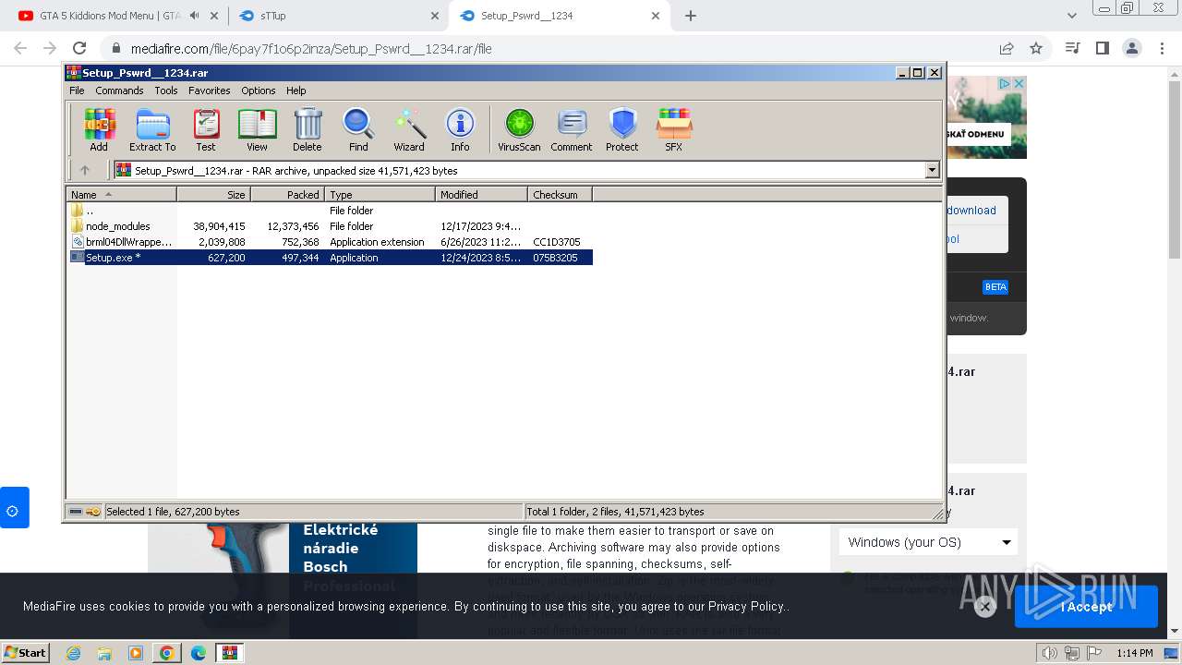1182x665 pixels.
Task: Select the brml04DllWrappe... file
Action: coord(330,242)
